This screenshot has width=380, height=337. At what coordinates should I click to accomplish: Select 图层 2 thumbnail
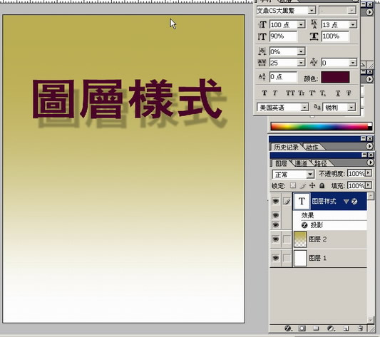[x=301, y=239]
